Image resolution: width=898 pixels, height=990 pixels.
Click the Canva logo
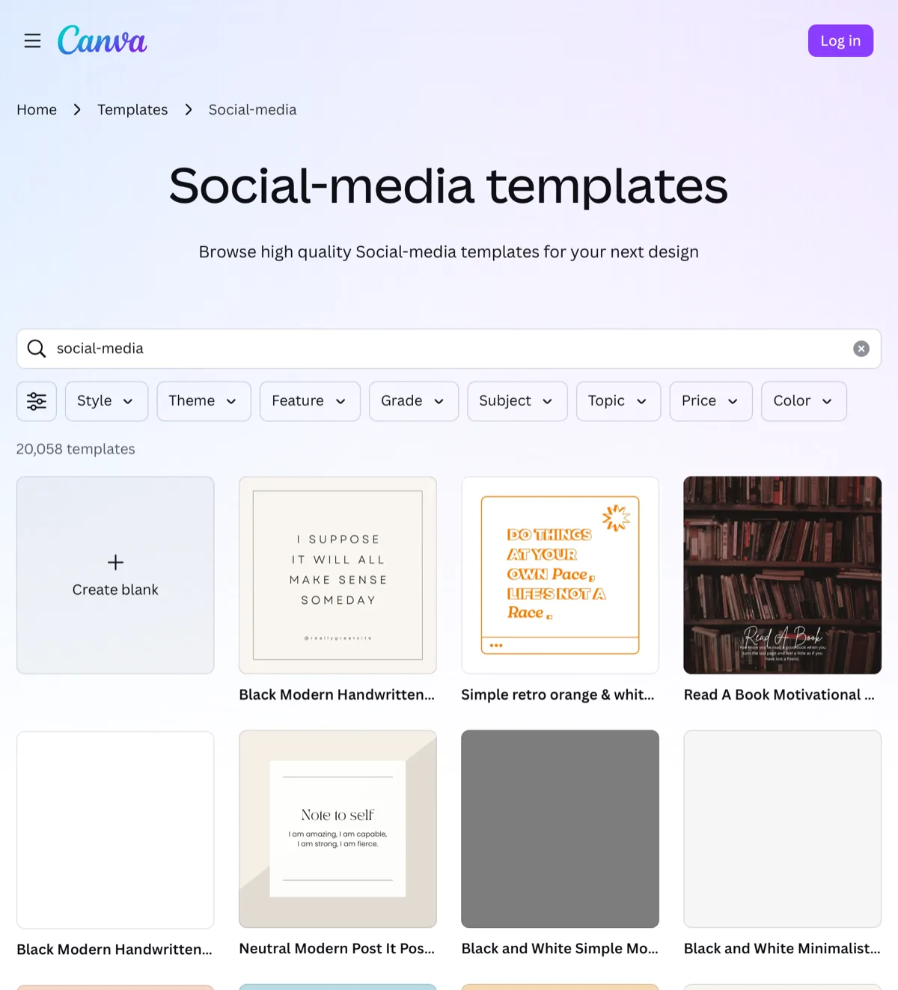tap(102, 40)
